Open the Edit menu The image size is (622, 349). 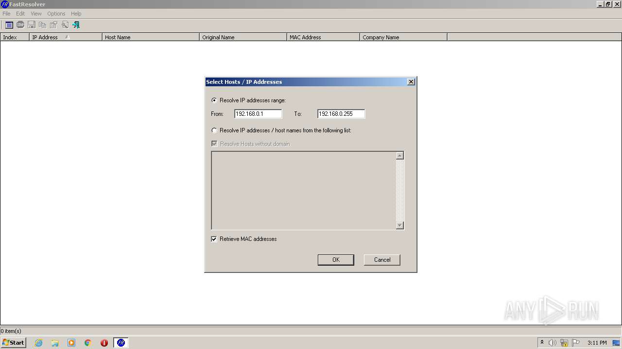point(20,14)
